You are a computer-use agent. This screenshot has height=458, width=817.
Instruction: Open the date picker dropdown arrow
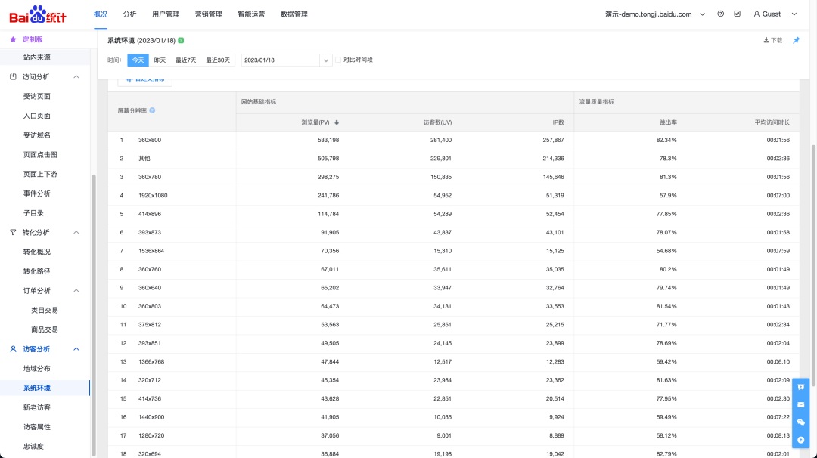point(326,60)
